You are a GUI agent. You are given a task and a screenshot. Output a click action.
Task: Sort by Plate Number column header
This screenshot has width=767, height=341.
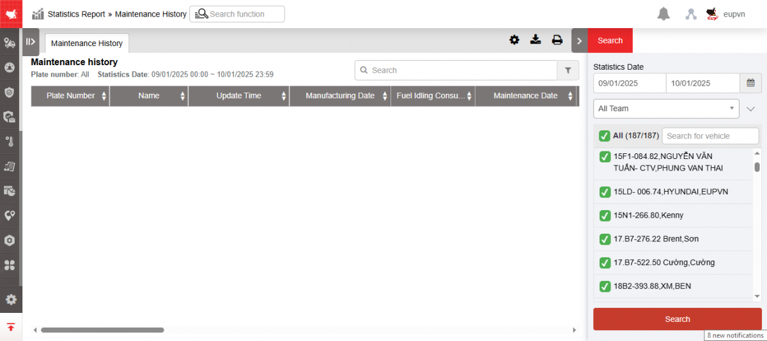point(70,96)
